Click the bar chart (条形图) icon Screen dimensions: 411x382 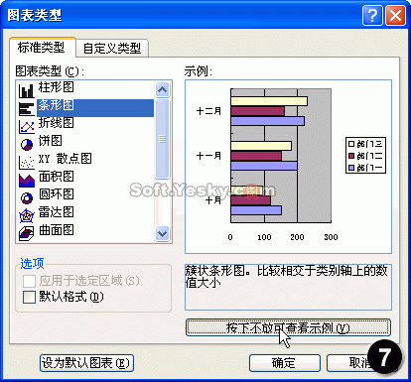pyautogui.click(x=27, y=108)
